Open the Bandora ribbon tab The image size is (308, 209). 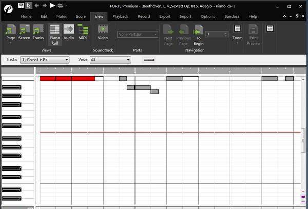(x=232, y=17)
